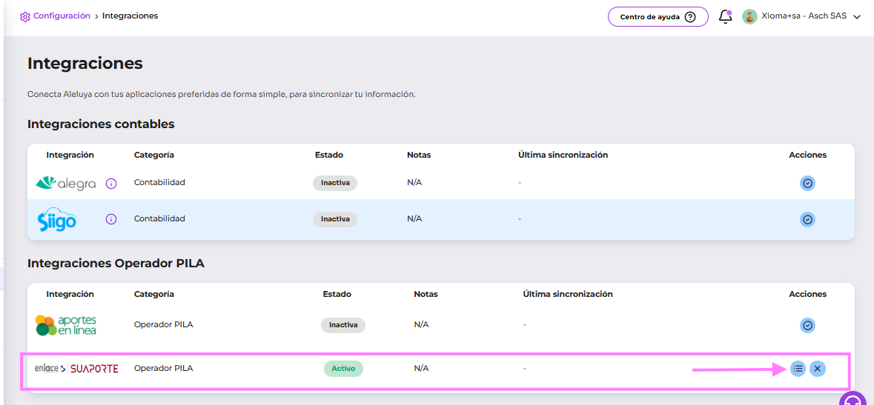
Task: Click the Integraciones breadcrumb item
Action: [x=130, y=16]
